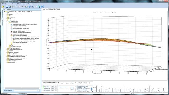
Task: Toggle '3D: отображать все точки' checkbox
Action: point(75,86)
